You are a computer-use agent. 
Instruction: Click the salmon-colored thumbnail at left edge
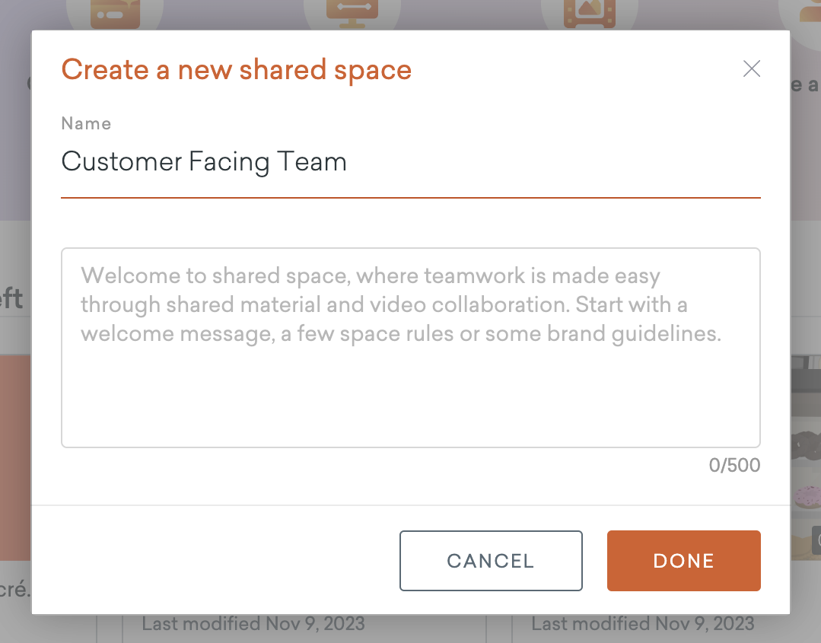click(x=14, y=457)
